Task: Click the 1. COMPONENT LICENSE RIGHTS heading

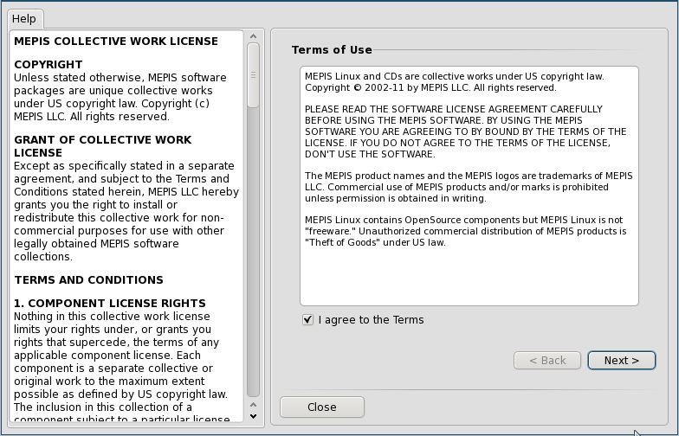Action: (110, 303)
